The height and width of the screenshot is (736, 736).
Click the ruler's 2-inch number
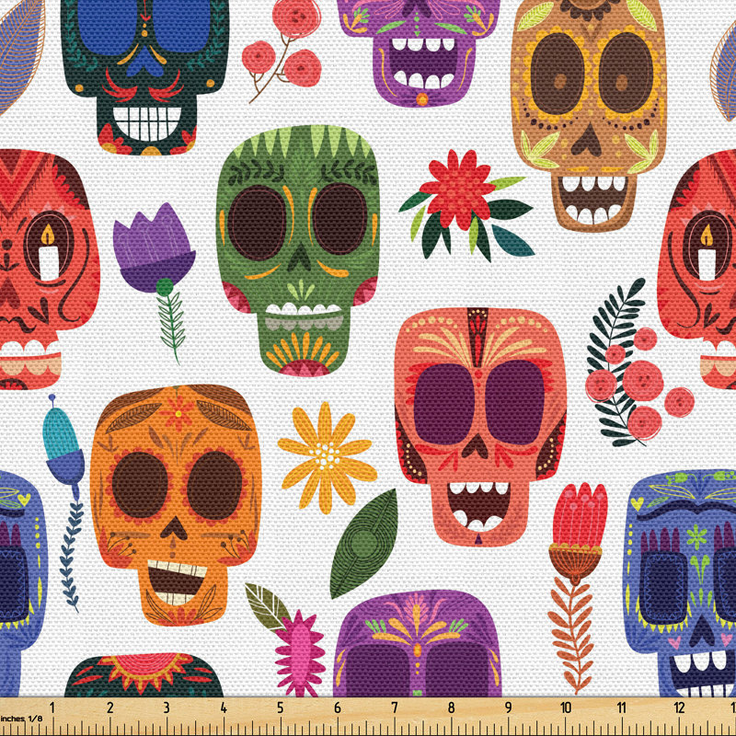(109, 707)
